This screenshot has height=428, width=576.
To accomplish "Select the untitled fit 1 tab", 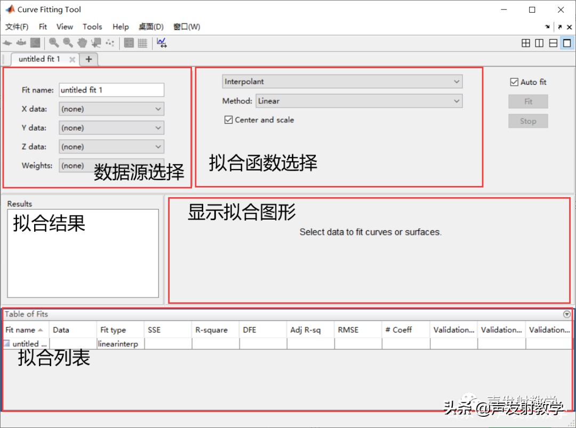I will [x=40, y=59].
